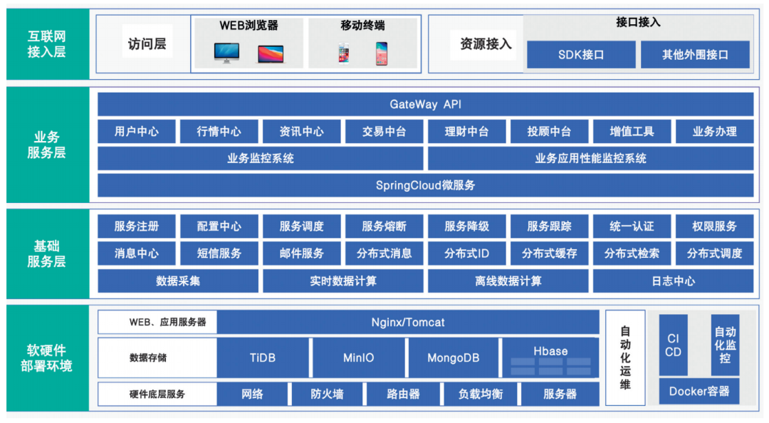769x423 pixels.
Task: Click the laptop icon under WEB浏览器
Action: 271,54
